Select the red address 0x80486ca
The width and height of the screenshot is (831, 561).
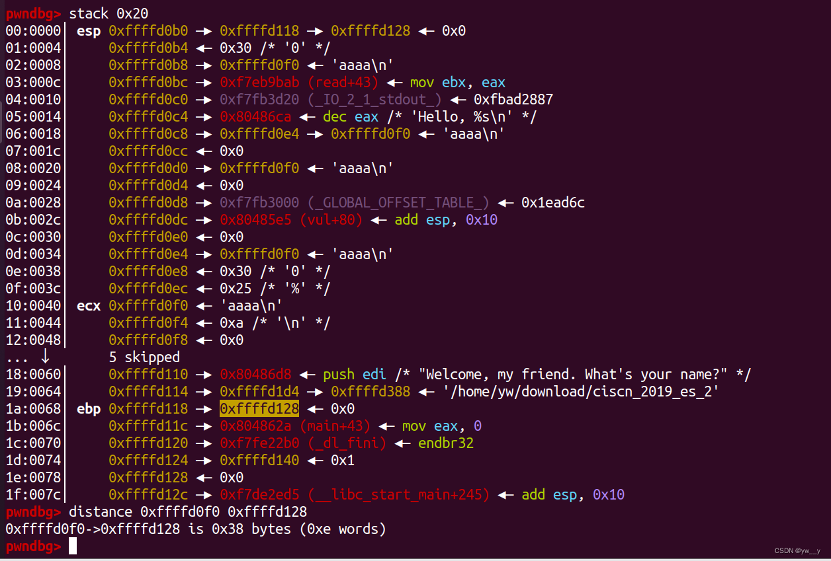click(255, 117)
